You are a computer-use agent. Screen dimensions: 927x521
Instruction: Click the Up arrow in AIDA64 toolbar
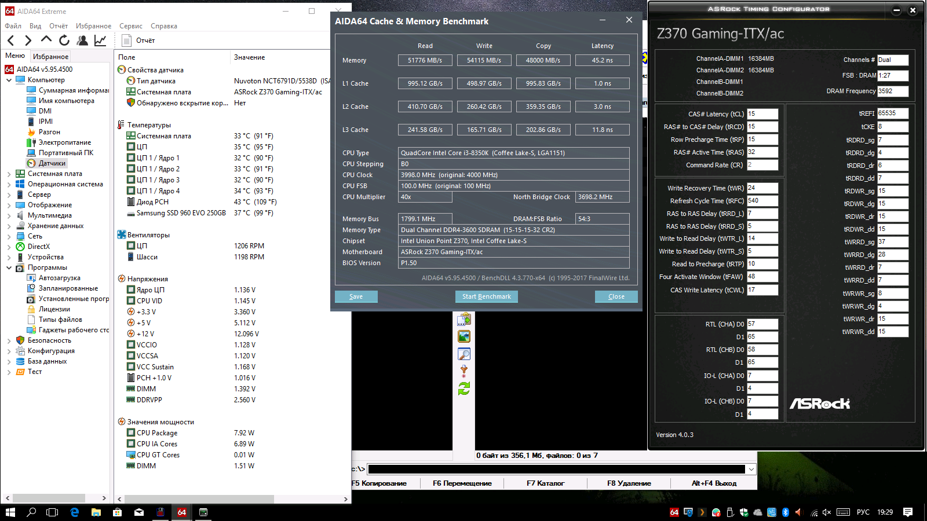pos(46,40)
